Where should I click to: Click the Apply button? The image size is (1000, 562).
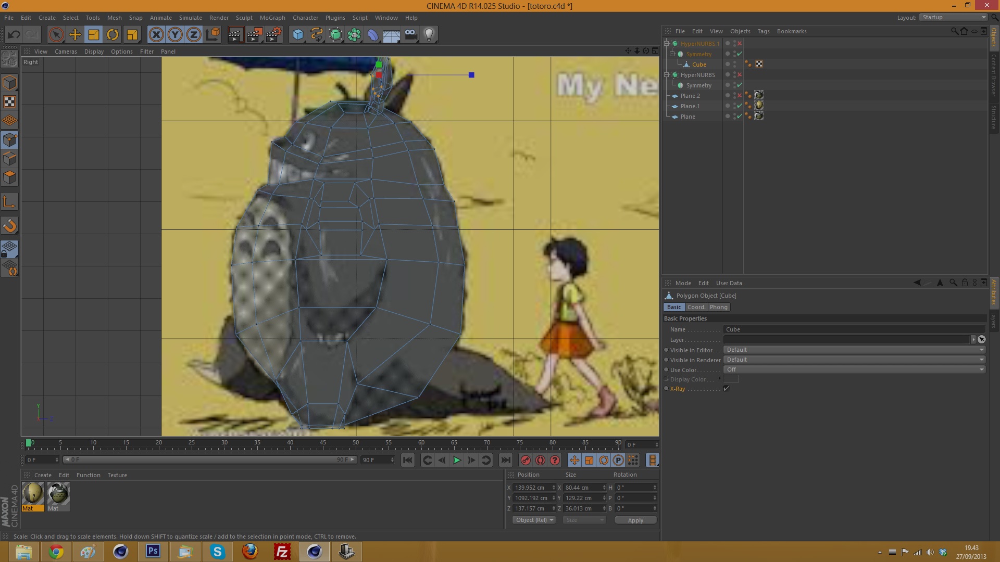coord(635,520)
